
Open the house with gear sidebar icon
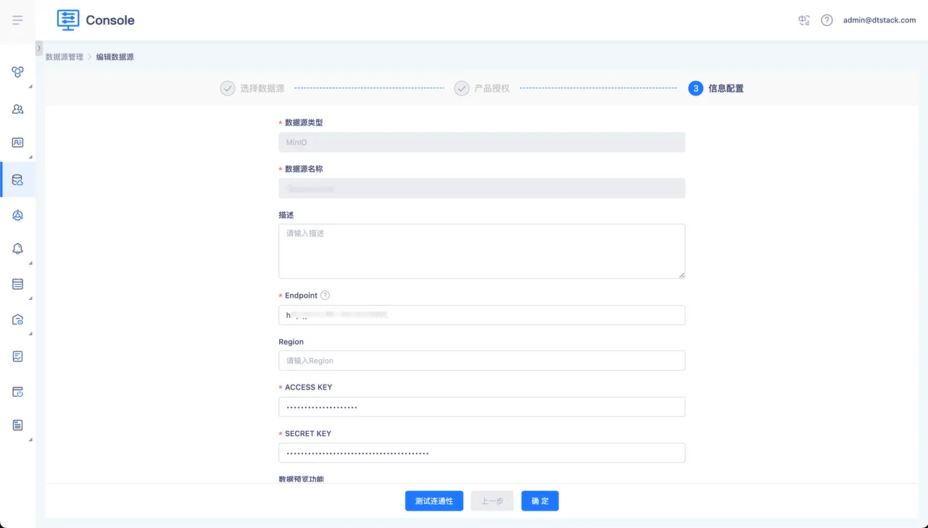click(17, 319)
